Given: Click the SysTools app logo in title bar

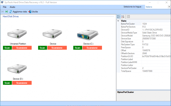Looking at the screenshot, I should pyautogui.click(x=2, y=2).
